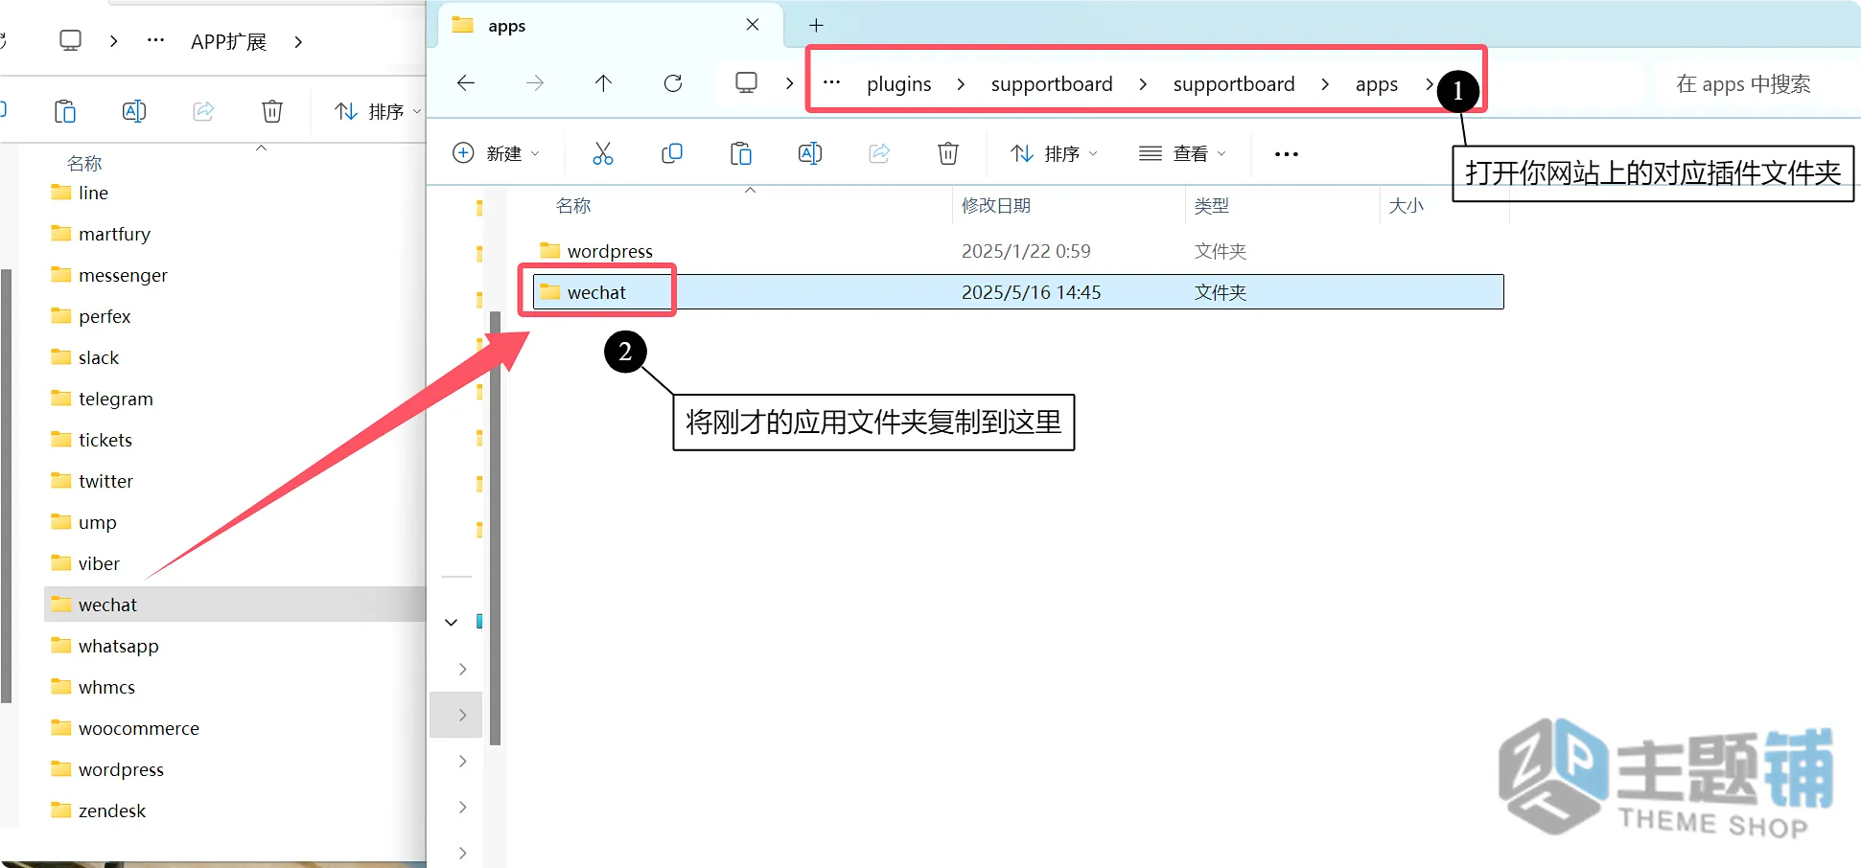
Task: Click the Copy icon in apps toolbar
Action: coord(672,153)
